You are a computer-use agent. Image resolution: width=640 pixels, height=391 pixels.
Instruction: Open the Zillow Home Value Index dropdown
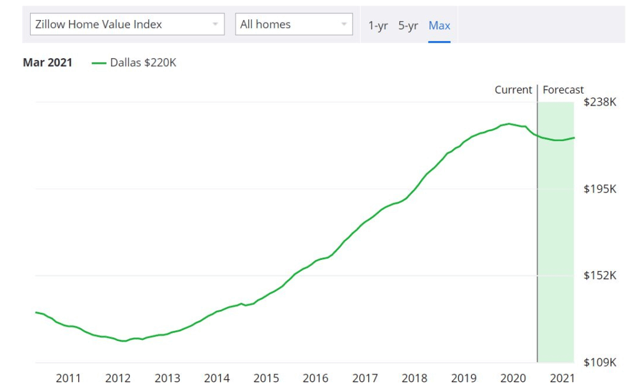tap(127, 24)
